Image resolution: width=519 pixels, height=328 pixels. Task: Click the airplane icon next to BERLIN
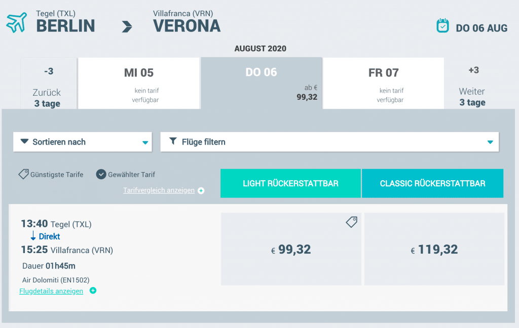click(x=17, y=22)
